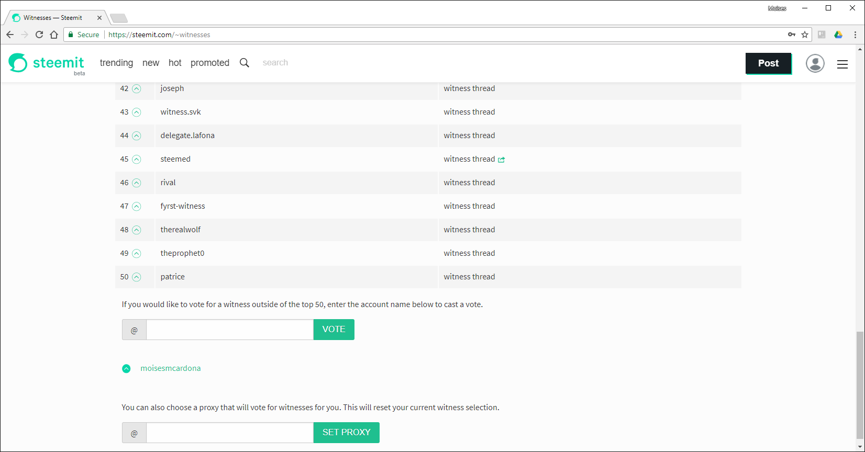Show site security info padlock
The width and height of the screenshot is (865, 452).
tap(71, 35)
